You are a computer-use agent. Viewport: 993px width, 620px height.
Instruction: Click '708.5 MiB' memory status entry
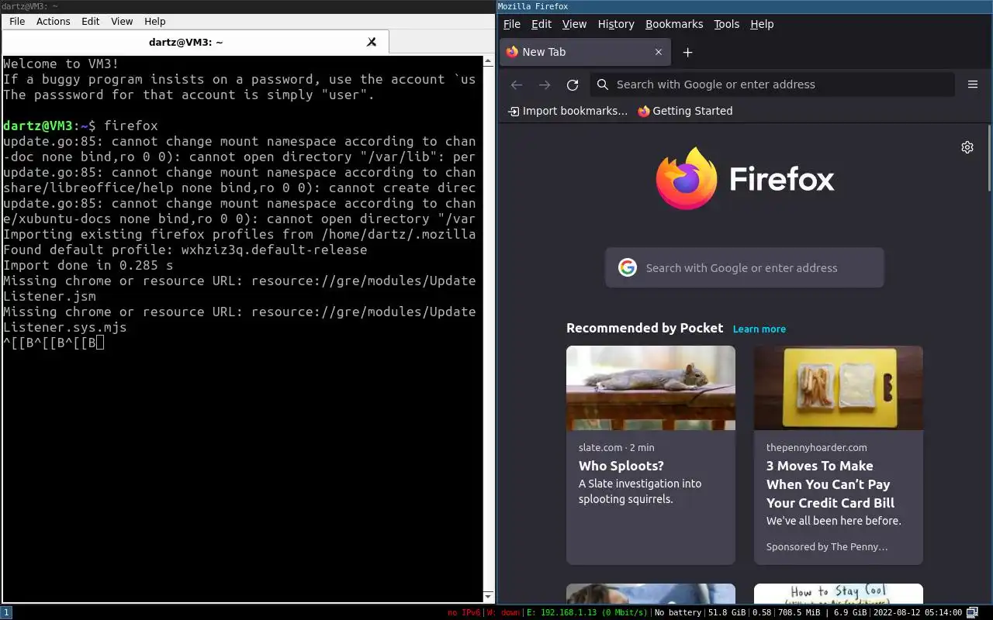[800, 612]
